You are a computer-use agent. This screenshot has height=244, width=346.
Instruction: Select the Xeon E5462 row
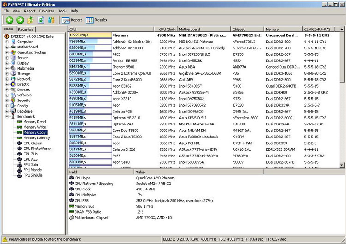pyautogui.click(x=203, y=86)
